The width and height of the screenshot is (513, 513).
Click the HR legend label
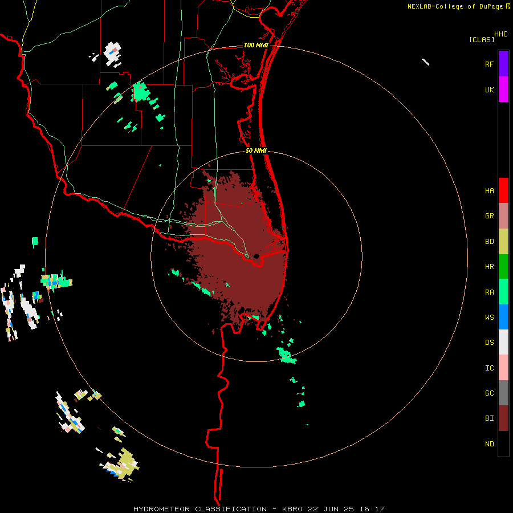point(489,267)
